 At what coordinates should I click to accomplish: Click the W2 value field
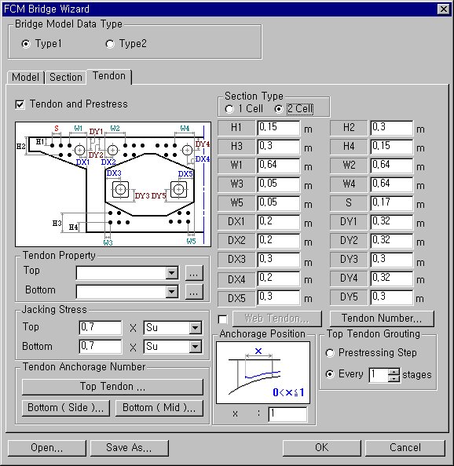point(391,166)
